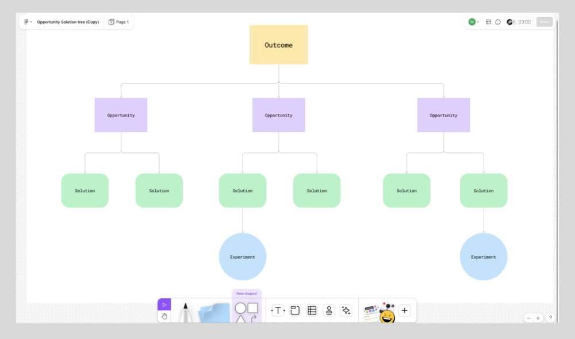Open the laughing emoji sticker picker
The height and width of the screenshot is (339, 575).
(x=387, y=315)
